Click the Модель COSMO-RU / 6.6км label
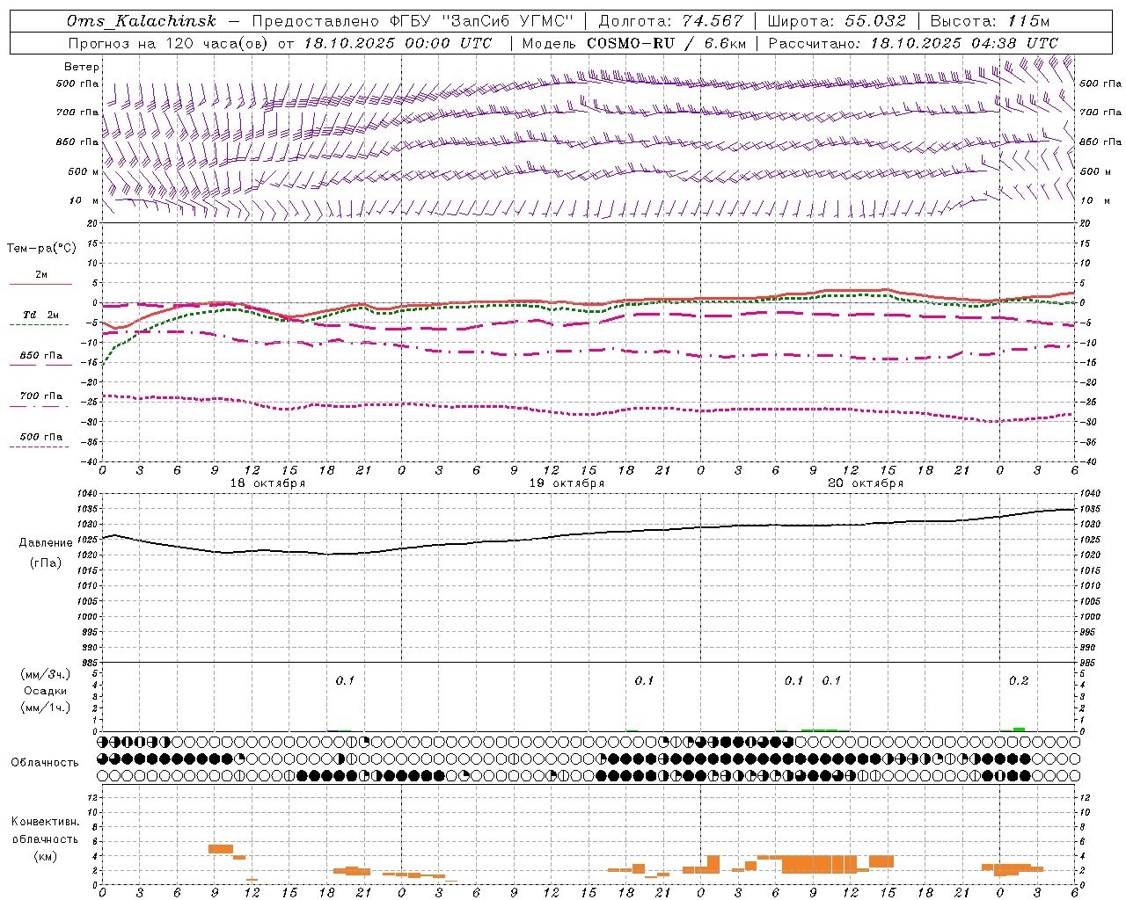The height and width of the screenshot is (900, 1126). [634, 43]
